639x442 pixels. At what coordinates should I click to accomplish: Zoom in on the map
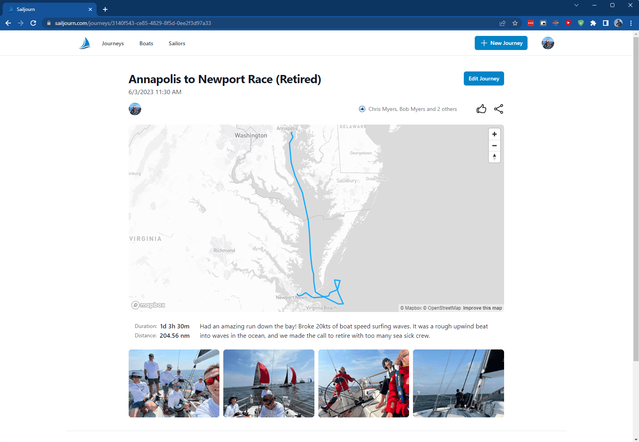click(494, 134)
